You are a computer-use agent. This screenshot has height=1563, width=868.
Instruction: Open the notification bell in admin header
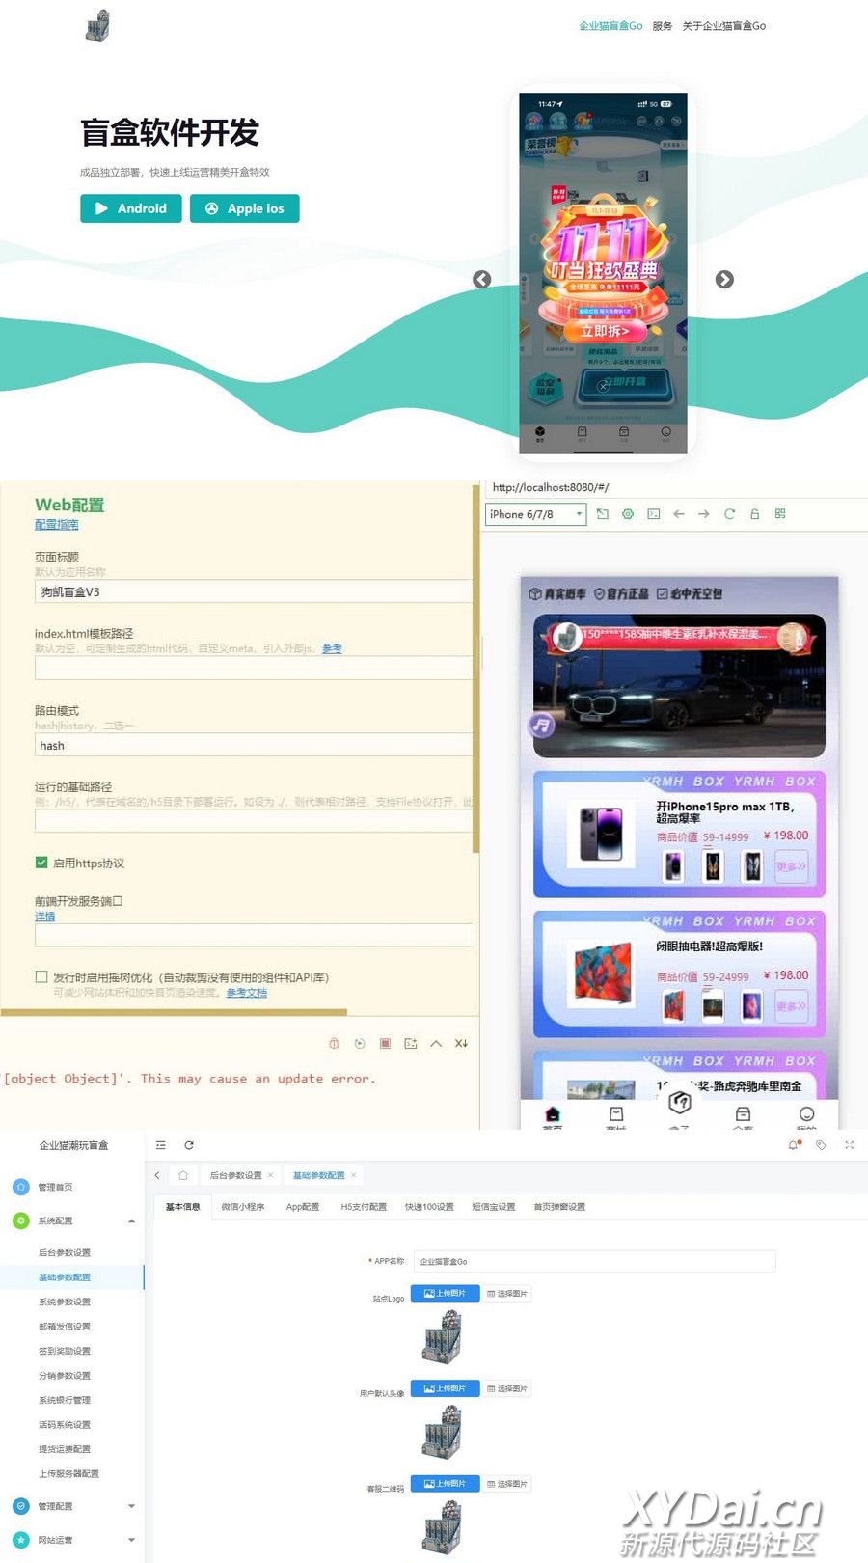click(794, 1145)
